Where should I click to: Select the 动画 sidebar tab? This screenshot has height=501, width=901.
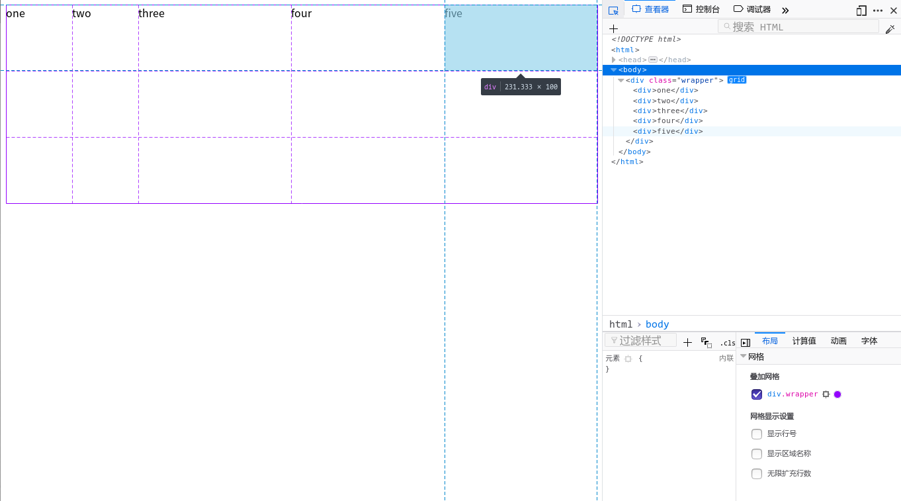[839, 341]
